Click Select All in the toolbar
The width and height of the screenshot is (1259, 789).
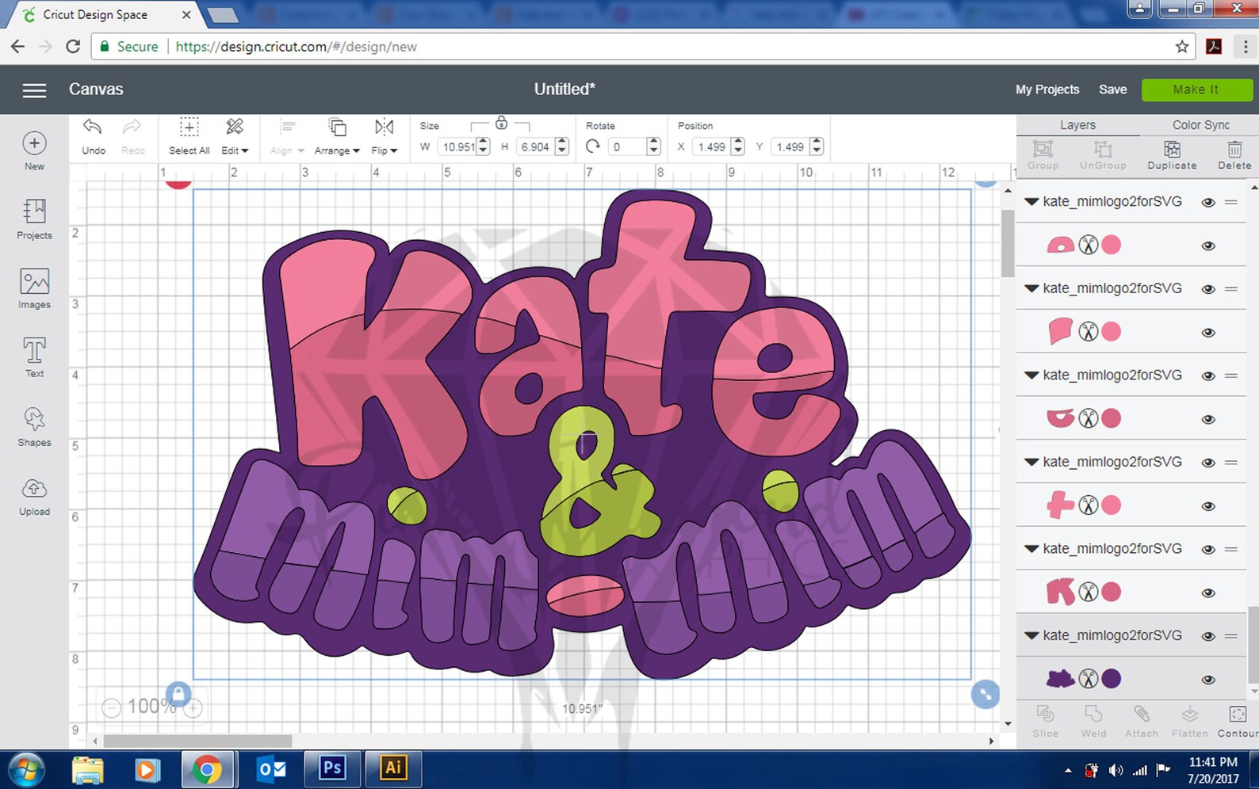(189, 136)
